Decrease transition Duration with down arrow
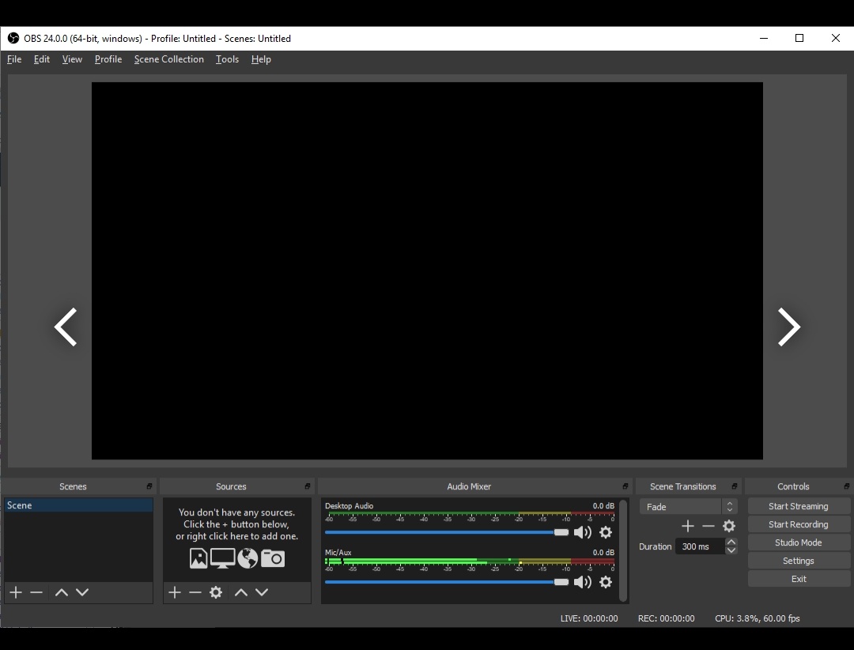 [731, 550]
